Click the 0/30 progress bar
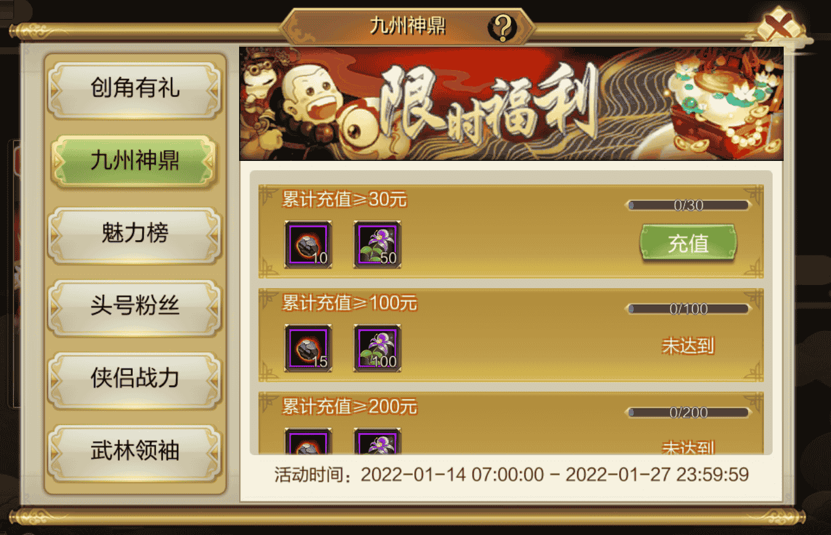This screenshot has height=535, width=831. click(688, 205)
